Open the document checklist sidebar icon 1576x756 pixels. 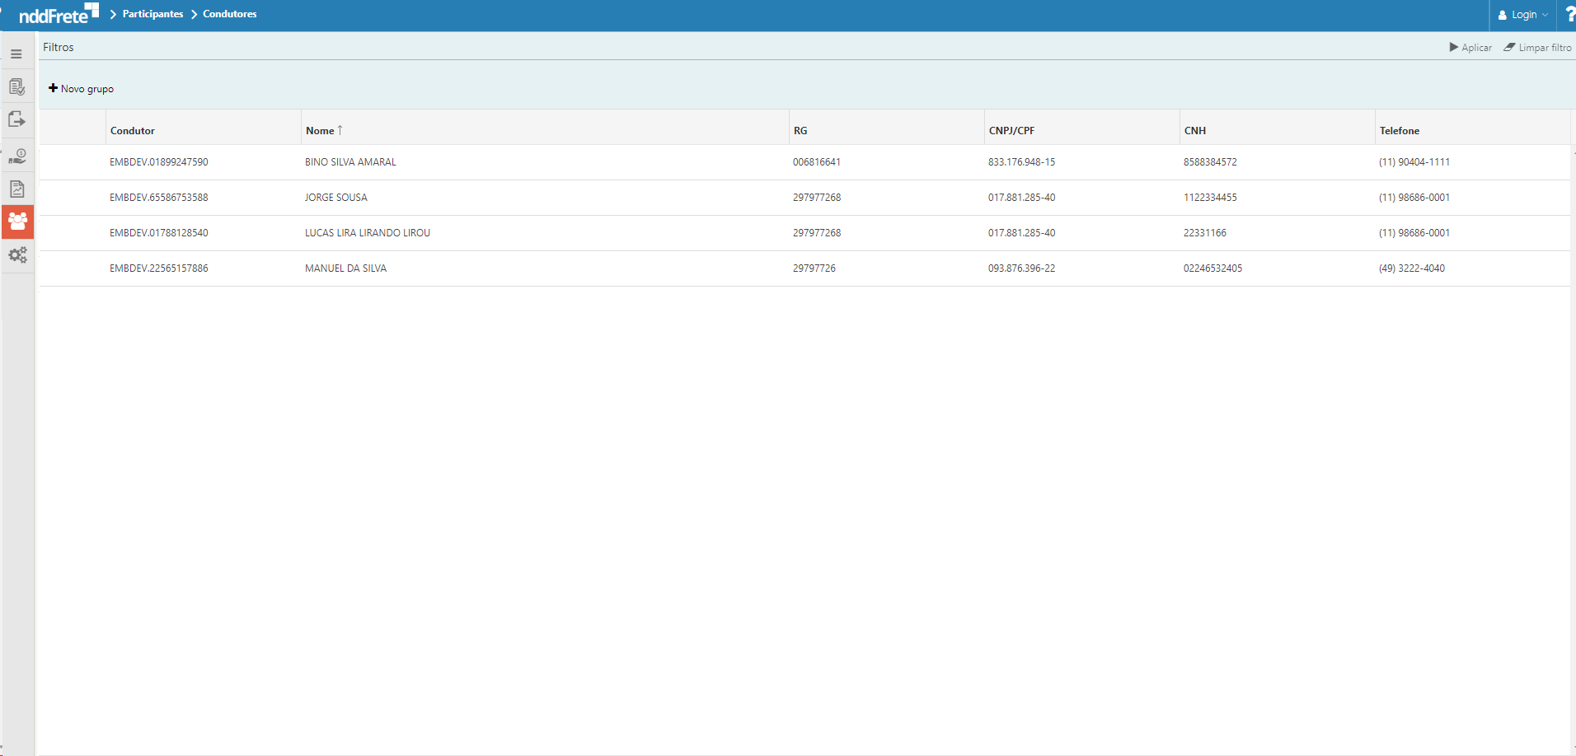(16, 87)
